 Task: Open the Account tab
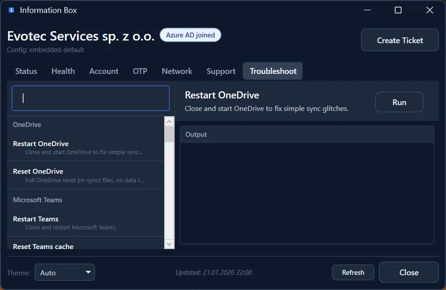(104, 71)
